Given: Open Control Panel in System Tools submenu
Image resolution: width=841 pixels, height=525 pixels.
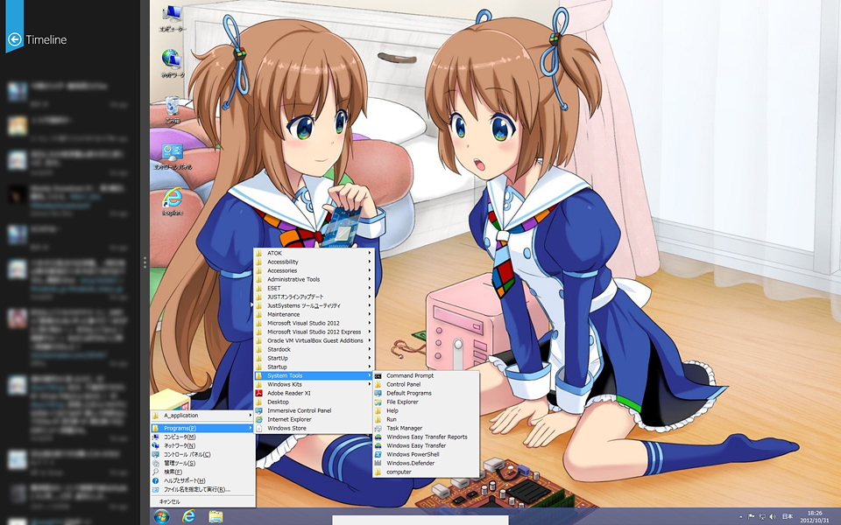Looking at the screenshot, I should [x=426, y=384].
